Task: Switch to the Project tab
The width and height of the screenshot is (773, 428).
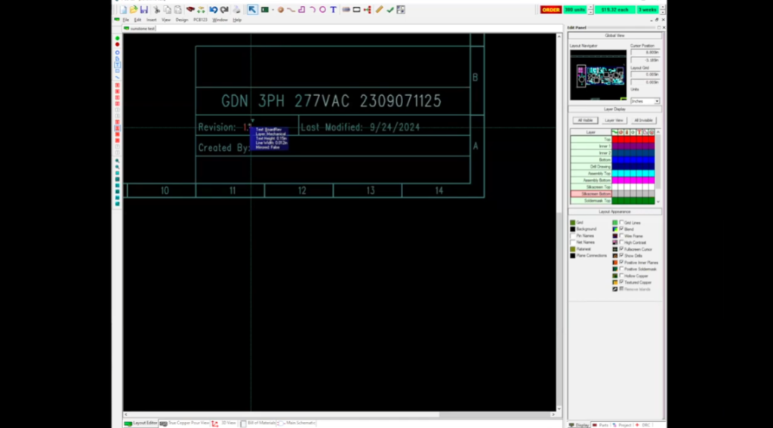Action: 622,425
